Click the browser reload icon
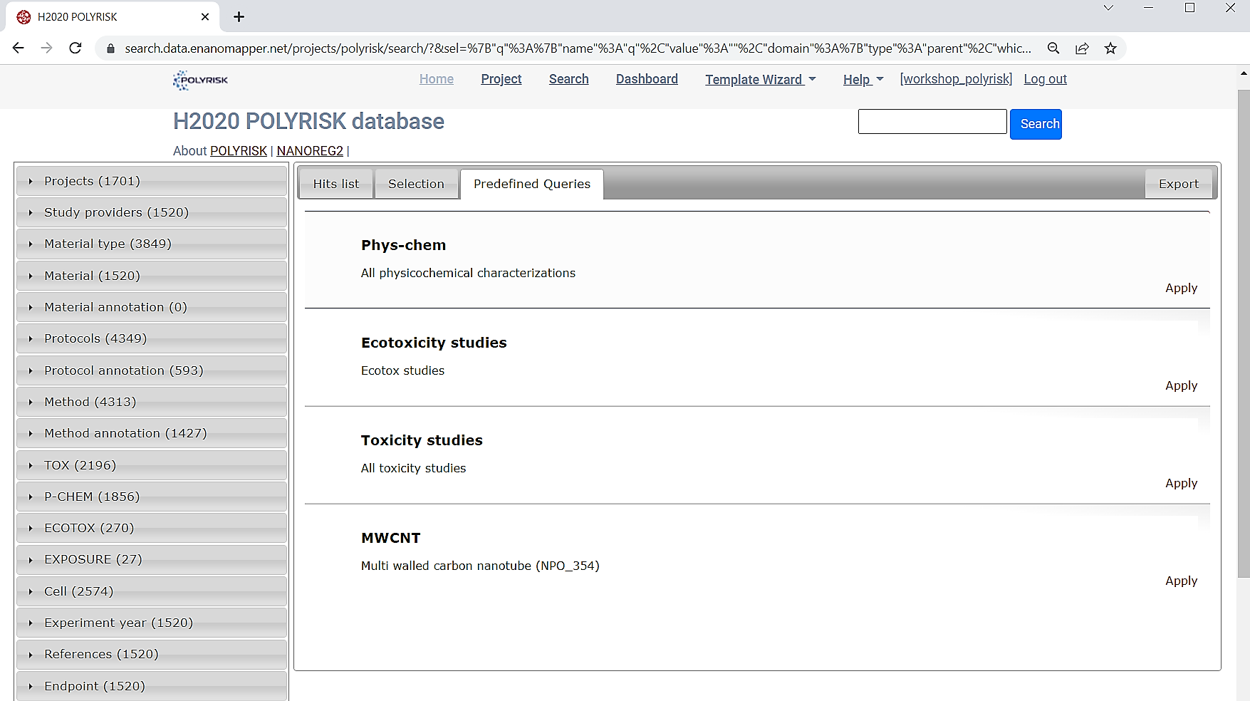The height and width of the screenshot is (701, 1250). 75,48
